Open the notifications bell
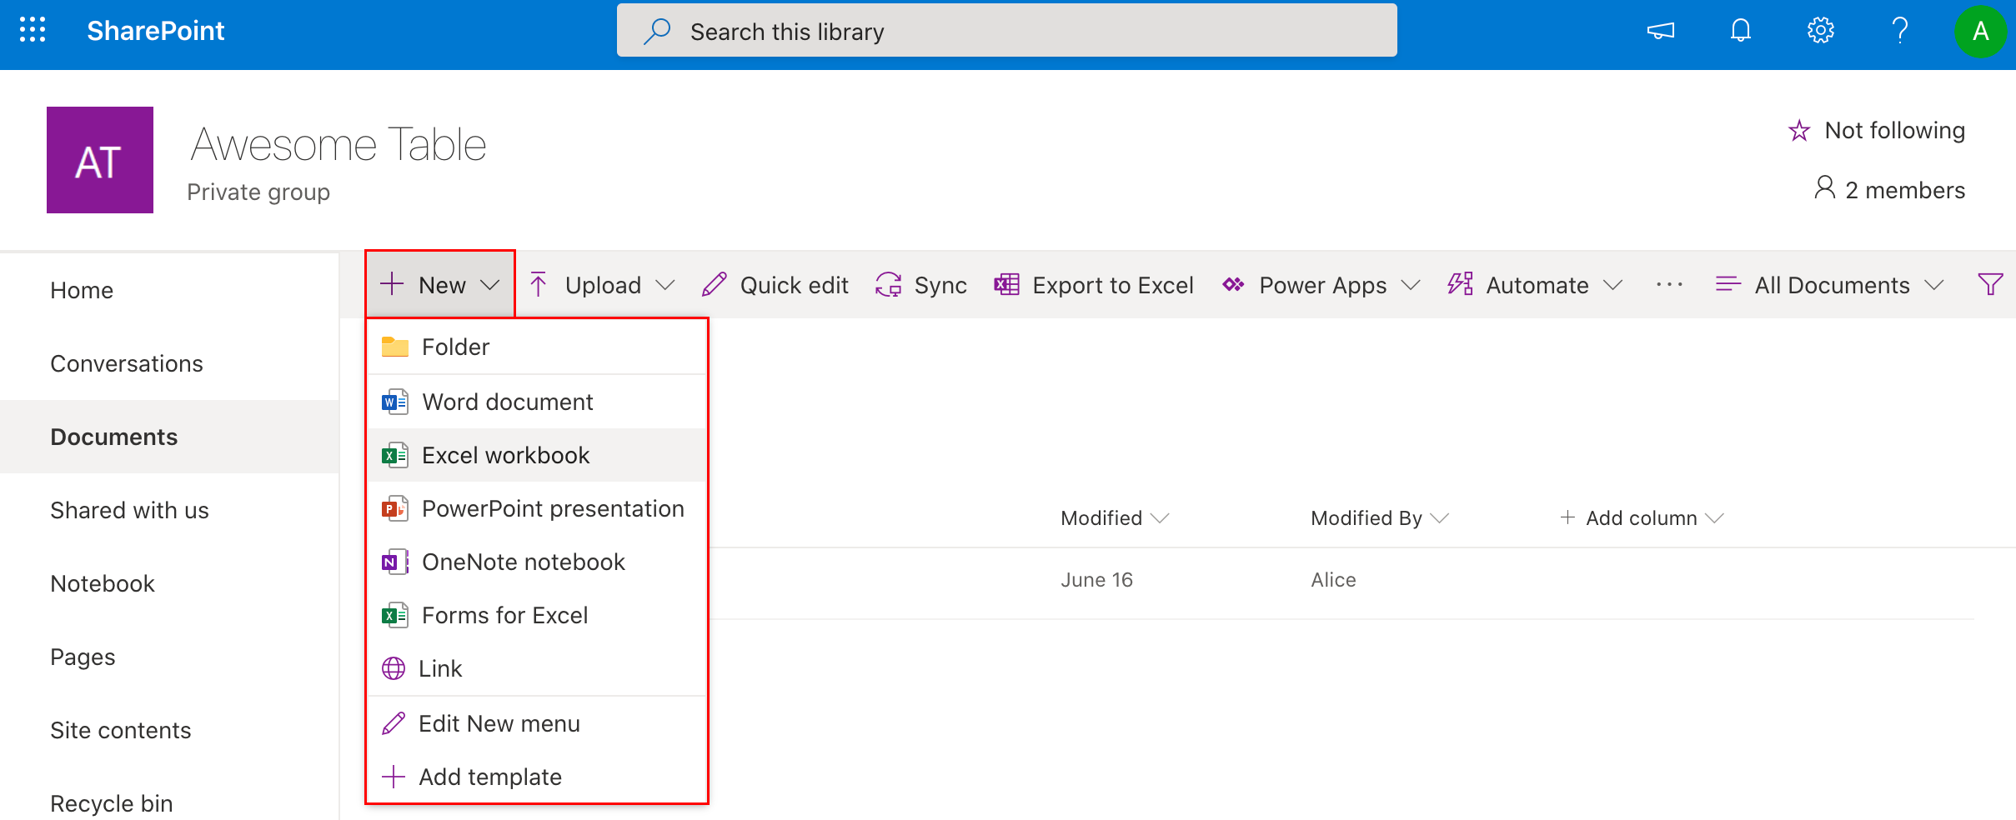Viewport: 2016px width, 820px height. pyautogui.click(x=1740, y=31)
